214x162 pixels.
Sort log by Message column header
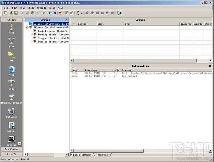[x=166, y=70]
